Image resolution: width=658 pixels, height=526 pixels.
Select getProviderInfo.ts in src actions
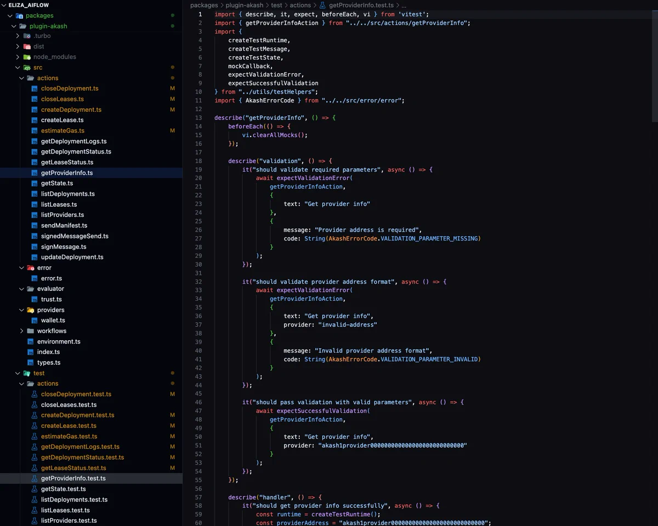(67, 173)
